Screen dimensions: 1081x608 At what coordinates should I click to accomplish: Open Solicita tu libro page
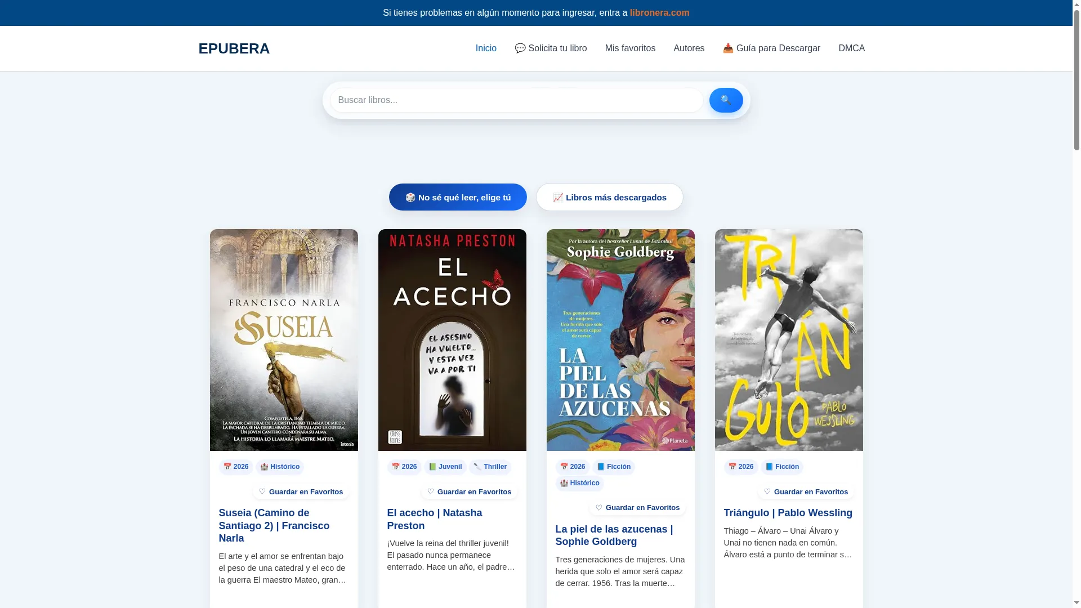(x=551, y=48)
